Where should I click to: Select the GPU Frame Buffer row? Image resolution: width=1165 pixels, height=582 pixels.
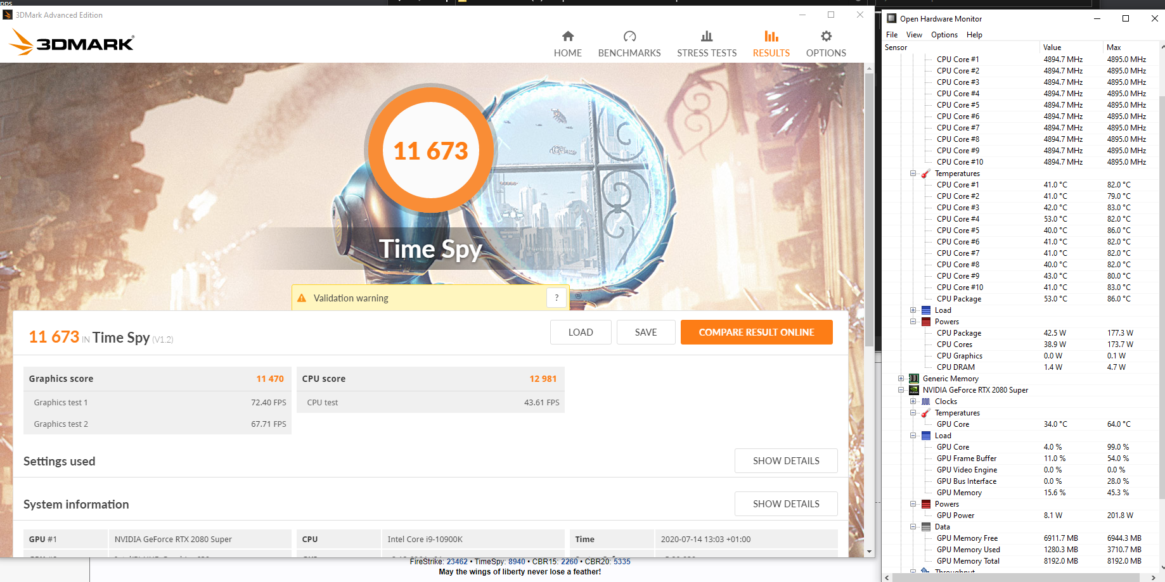click(1020, 459)
